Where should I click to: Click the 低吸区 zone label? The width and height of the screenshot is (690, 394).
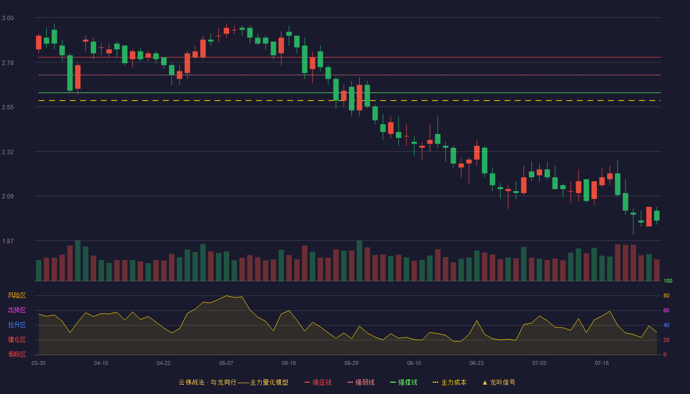tap(17, 354)
